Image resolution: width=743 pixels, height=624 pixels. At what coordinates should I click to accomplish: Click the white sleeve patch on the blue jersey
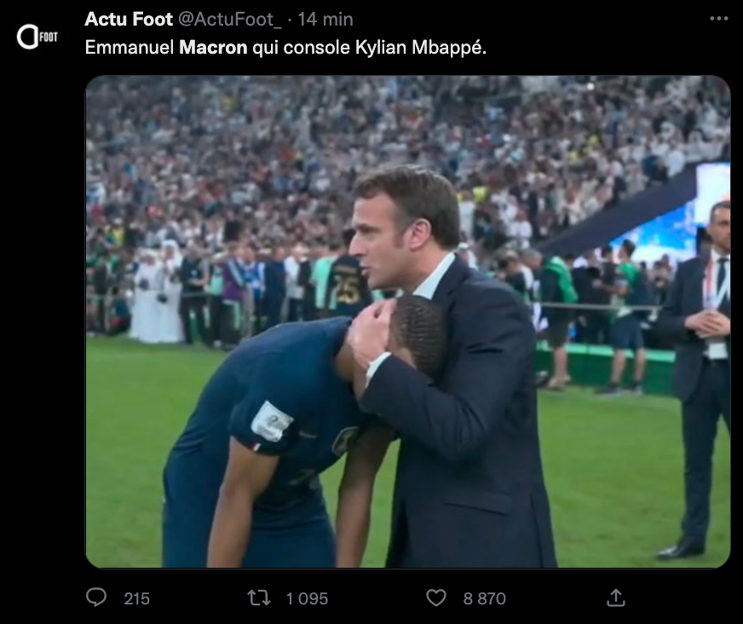point(272,421)
